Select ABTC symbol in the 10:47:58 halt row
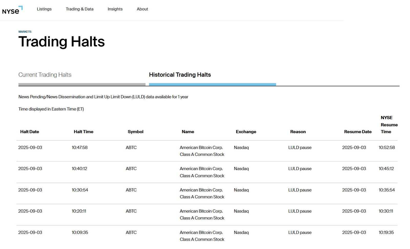The image size is (410, 249). coord(131,148)
